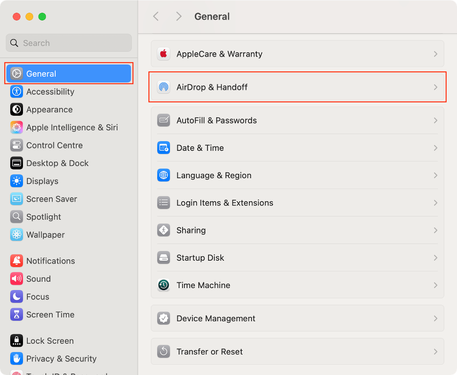Open the Startup Disk label
457x375 pixels.
coord(200,258)
